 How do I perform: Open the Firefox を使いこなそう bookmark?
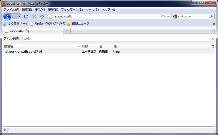(48, 24)
